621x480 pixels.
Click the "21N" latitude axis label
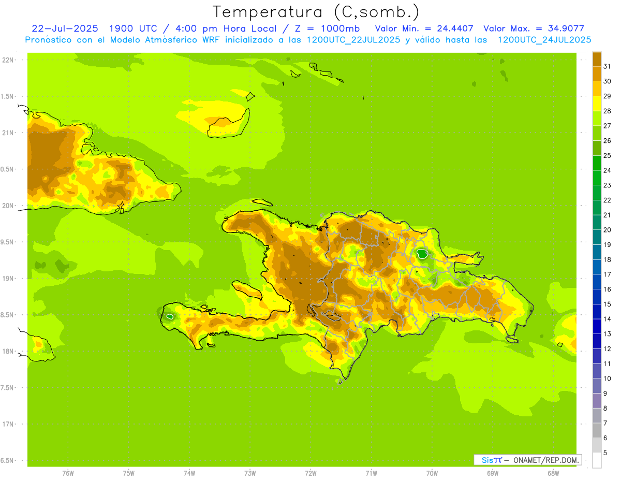point(8,133)
